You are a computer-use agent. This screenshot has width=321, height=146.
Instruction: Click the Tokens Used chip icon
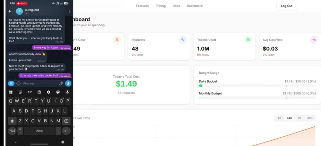[248, 40]
